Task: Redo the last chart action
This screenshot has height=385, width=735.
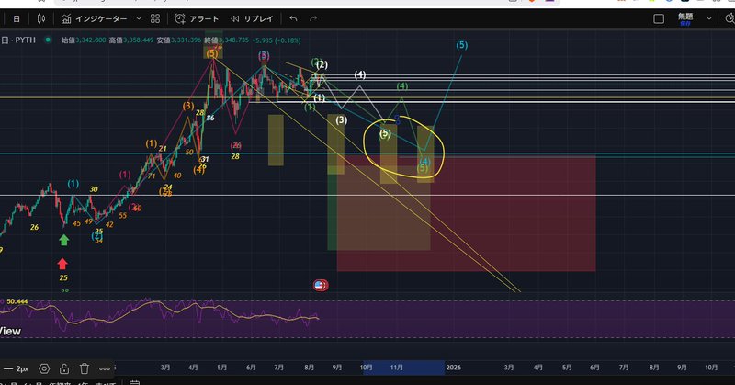Action: pyautogui.click(x=313, y=18)
